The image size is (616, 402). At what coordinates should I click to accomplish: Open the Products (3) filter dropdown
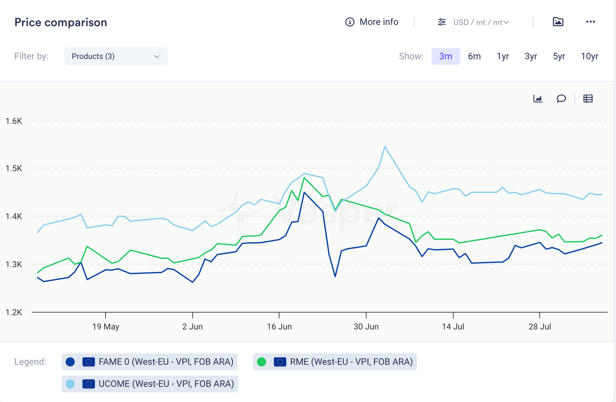[115, 56]
